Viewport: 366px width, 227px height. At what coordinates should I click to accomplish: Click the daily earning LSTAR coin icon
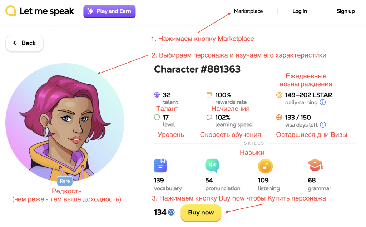pos(279,95)
